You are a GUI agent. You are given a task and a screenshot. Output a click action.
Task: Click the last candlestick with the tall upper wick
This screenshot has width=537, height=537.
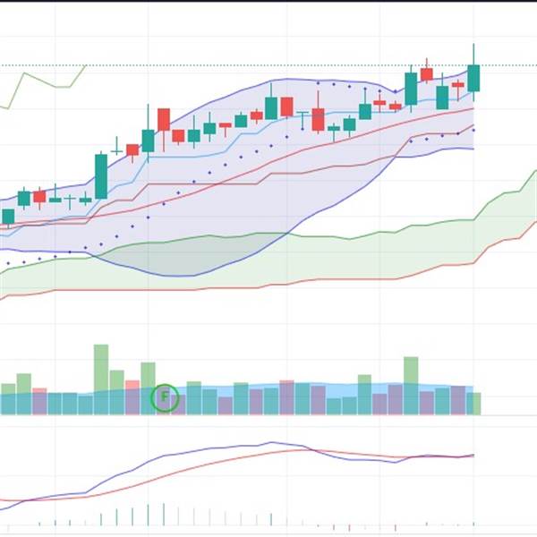473,72
